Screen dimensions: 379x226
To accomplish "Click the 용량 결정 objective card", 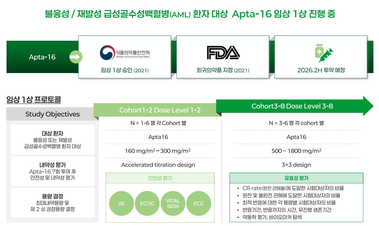I will tap(53, 202).
